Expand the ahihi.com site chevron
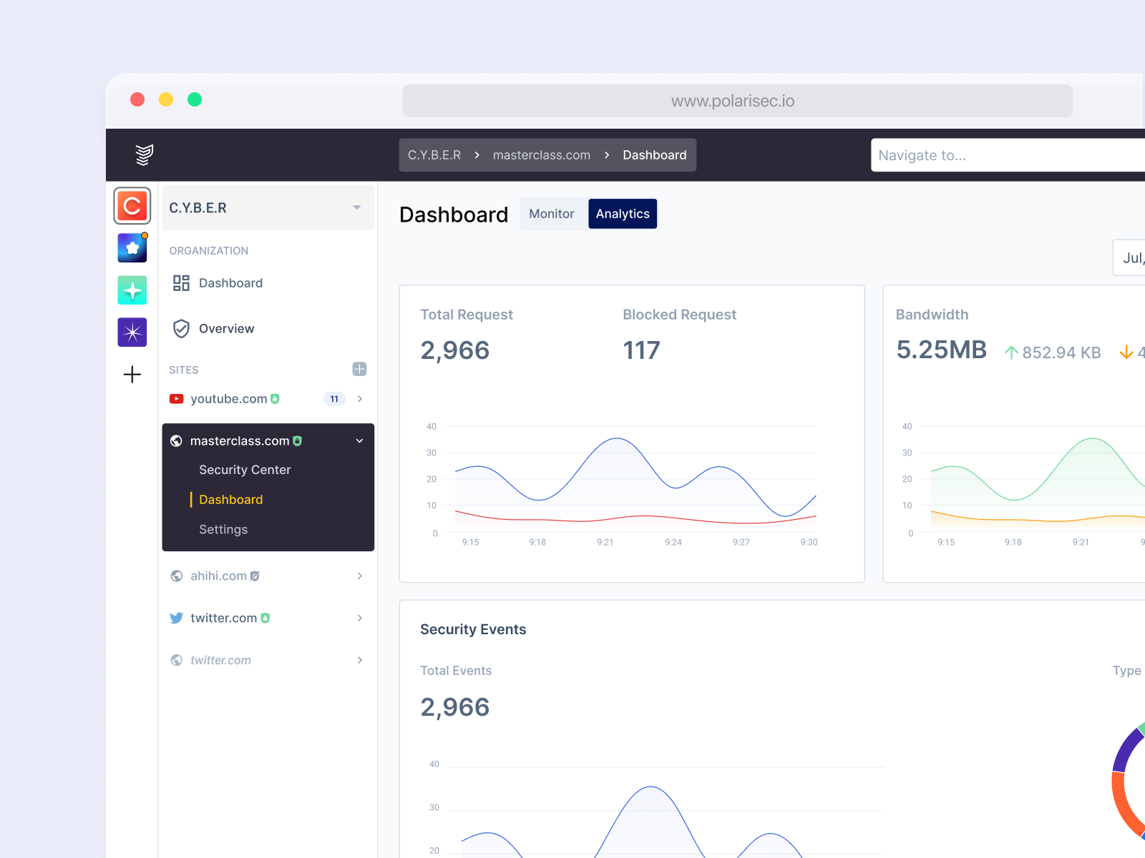The image size is (1145, 858). tap(359, 576)
